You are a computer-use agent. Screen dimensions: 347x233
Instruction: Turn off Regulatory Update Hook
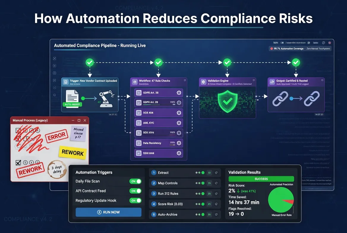pos(136,200)
